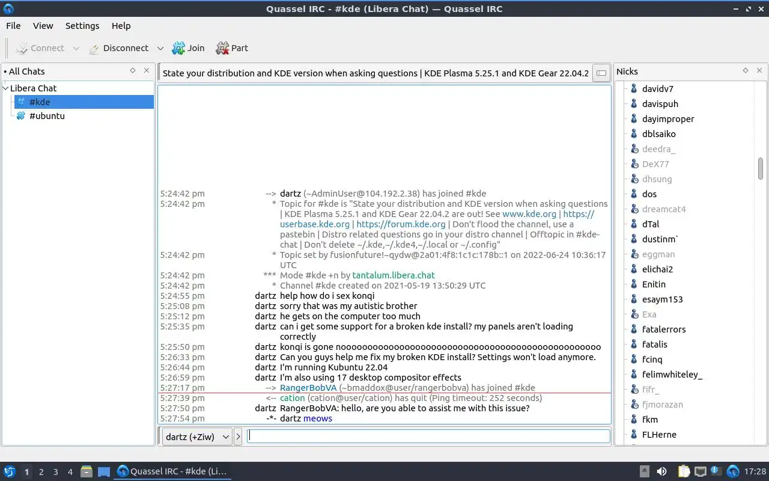769x481 pixels.
Task: Open the taskbar application menu launcher
Action: [9, 471]
